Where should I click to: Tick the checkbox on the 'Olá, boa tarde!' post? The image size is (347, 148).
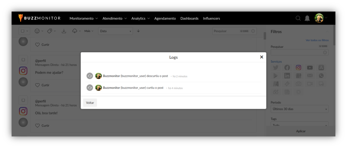[x=23, y=100]
